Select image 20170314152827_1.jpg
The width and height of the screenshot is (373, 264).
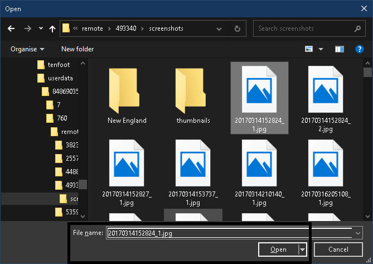[127, 173]
